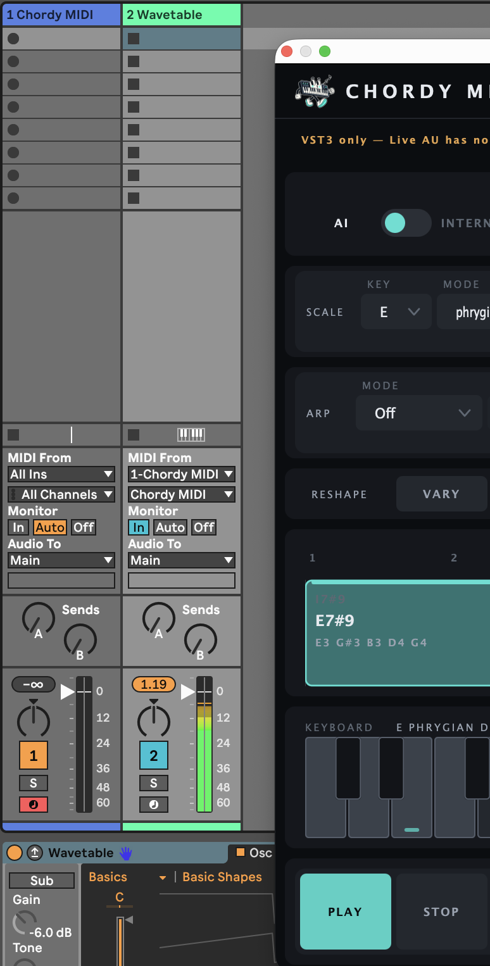Image resolution: width=490 pixels, height=966 pixels.
Task: Set Chordy MIDI track monitor to Off
Action: click(84, 527)
